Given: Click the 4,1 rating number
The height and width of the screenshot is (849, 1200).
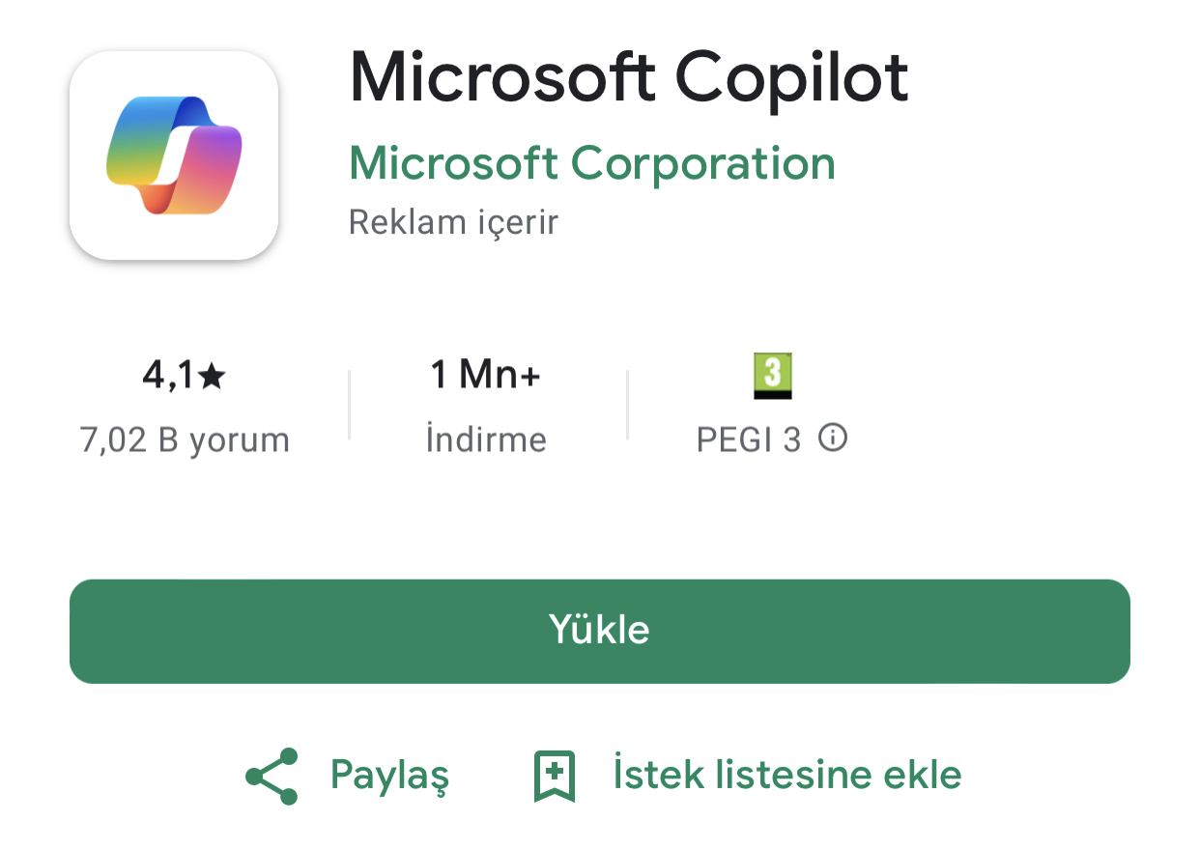Looking at the screenshot, I should pos(169,376).
